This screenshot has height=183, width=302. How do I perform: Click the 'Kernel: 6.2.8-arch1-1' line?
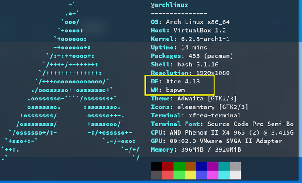click(190, 39)
